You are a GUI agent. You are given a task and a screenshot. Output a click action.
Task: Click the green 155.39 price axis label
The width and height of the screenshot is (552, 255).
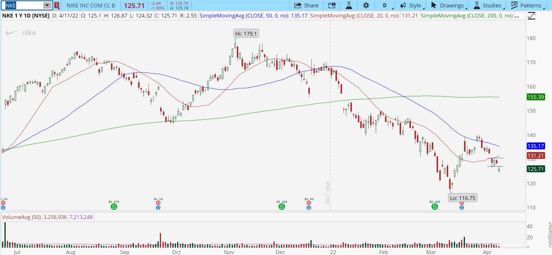tap(536, 97)
